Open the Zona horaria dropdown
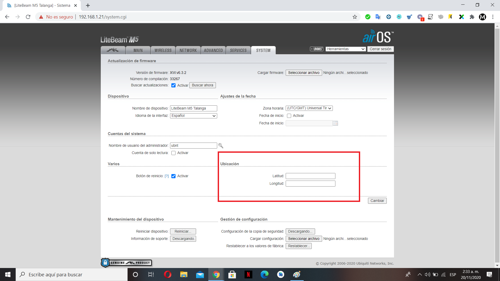The image size is (500, 281). point(309,108)
